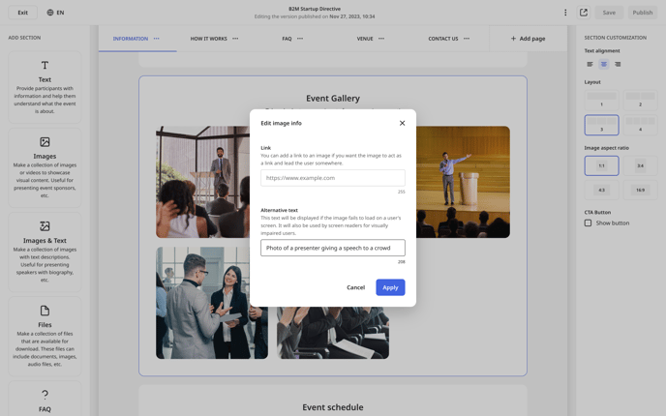Click the Event Gallery heading
The image size is (666, 416).
333,98
